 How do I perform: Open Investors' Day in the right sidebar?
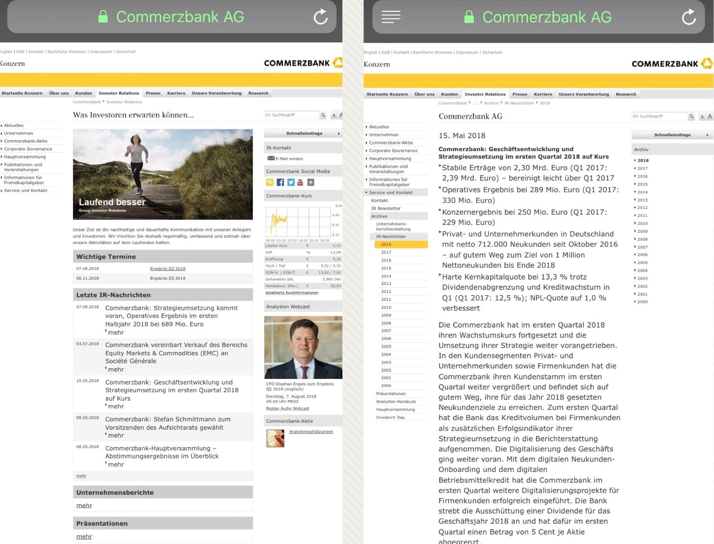[390, 418]
